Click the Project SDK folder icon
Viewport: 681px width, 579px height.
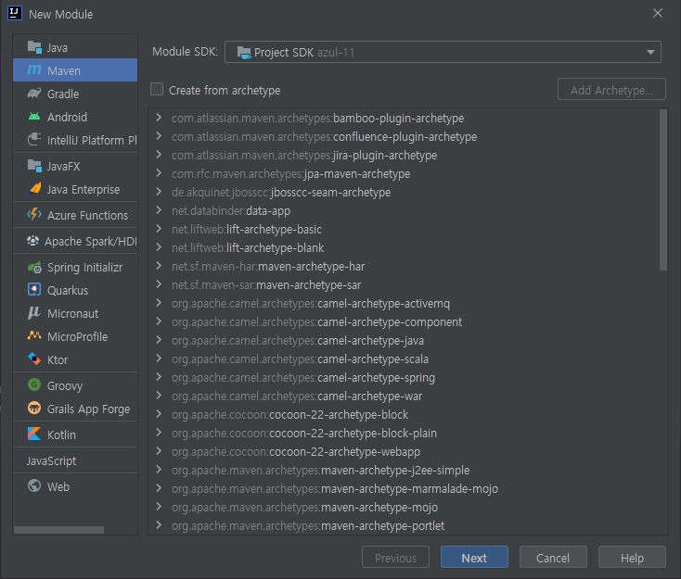pos(244,53)
